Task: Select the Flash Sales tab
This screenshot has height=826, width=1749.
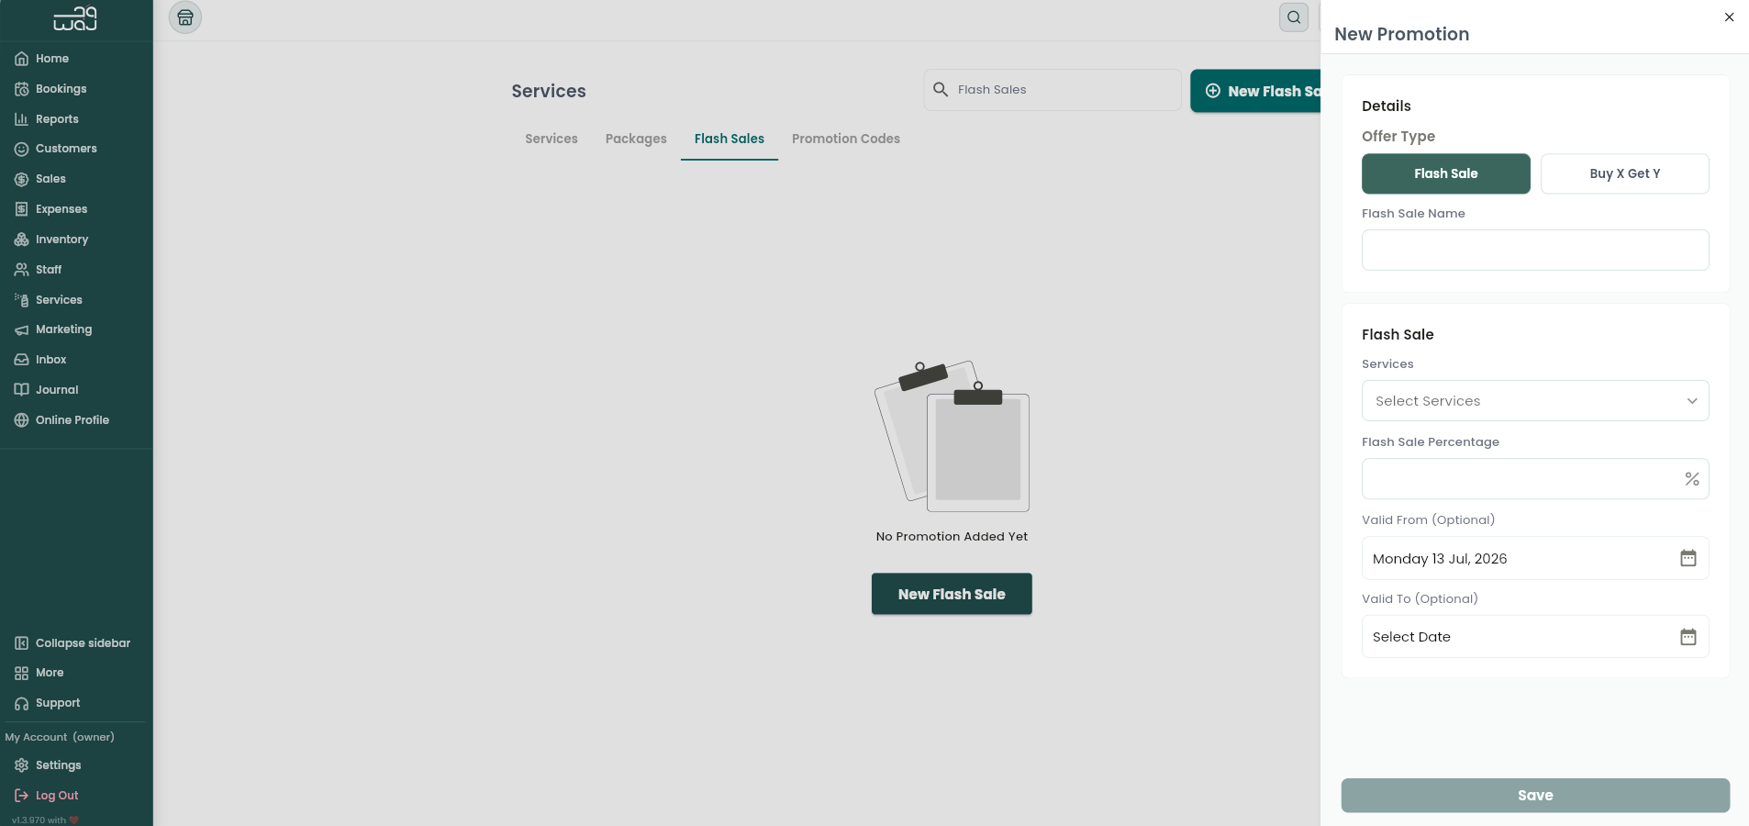Action: pyautogui.click(x=730, y=139)
